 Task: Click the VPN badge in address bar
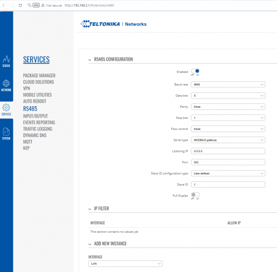pyautogui.click(x=36, y=6)
